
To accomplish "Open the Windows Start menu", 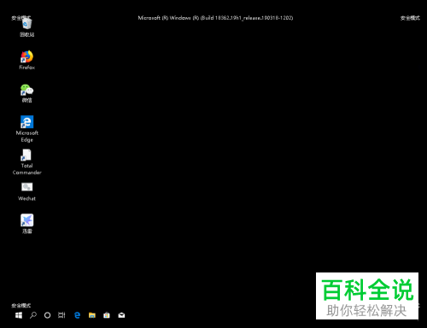I will pyautogui.click(x=19, y=315).
